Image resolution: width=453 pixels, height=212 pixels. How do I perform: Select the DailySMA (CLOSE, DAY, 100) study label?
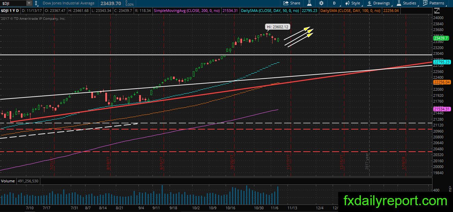tap(351, 11)
